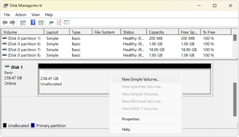Open the Action menu

(x=21, y=15)
